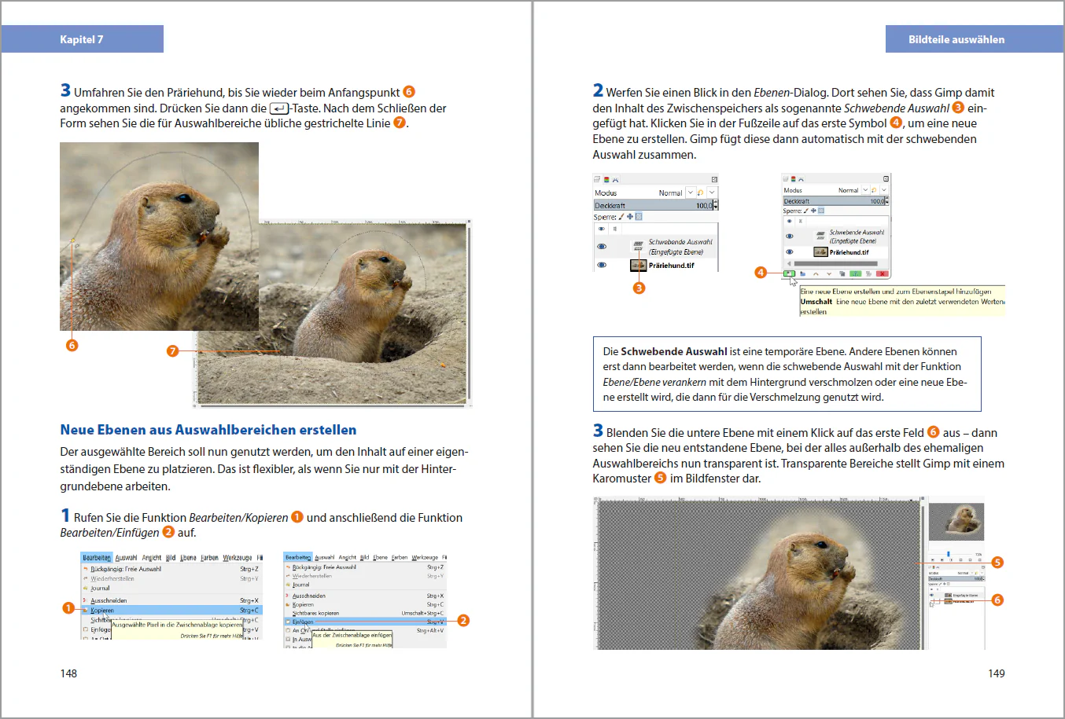This screenshot has width=1065, height=719.
Task: Click the Eingefügte Ebene layer row
Action: tap(956, 595)
